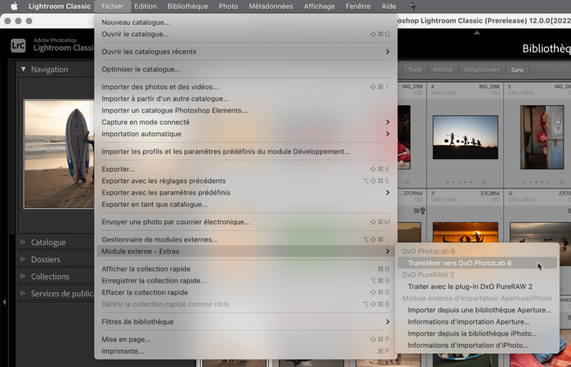Open the Fenêtre menu

pos(358,6)
